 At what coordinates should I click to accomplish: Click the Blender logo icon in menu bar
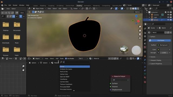click(2, 5)
